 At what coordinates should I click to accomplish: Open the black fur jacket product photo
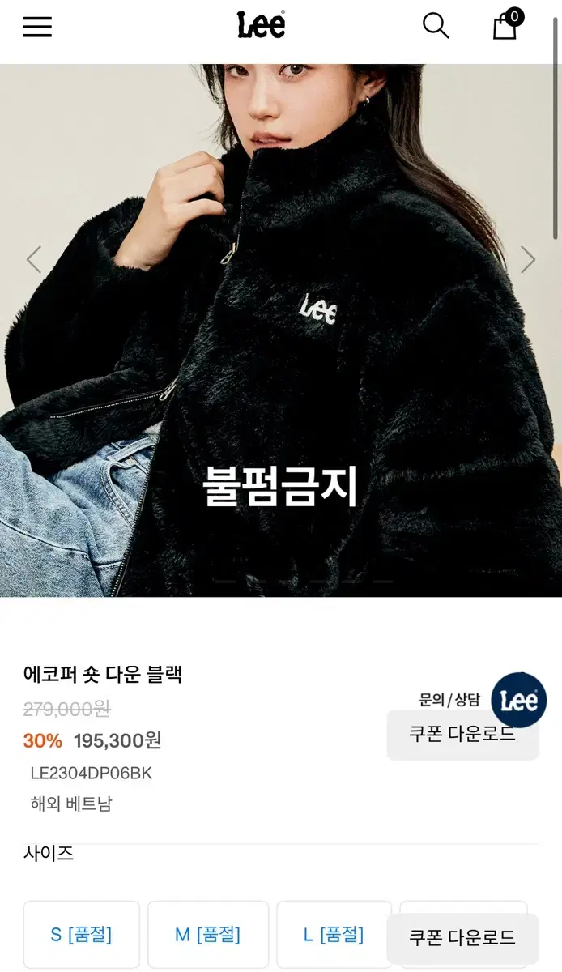[281, 330]
